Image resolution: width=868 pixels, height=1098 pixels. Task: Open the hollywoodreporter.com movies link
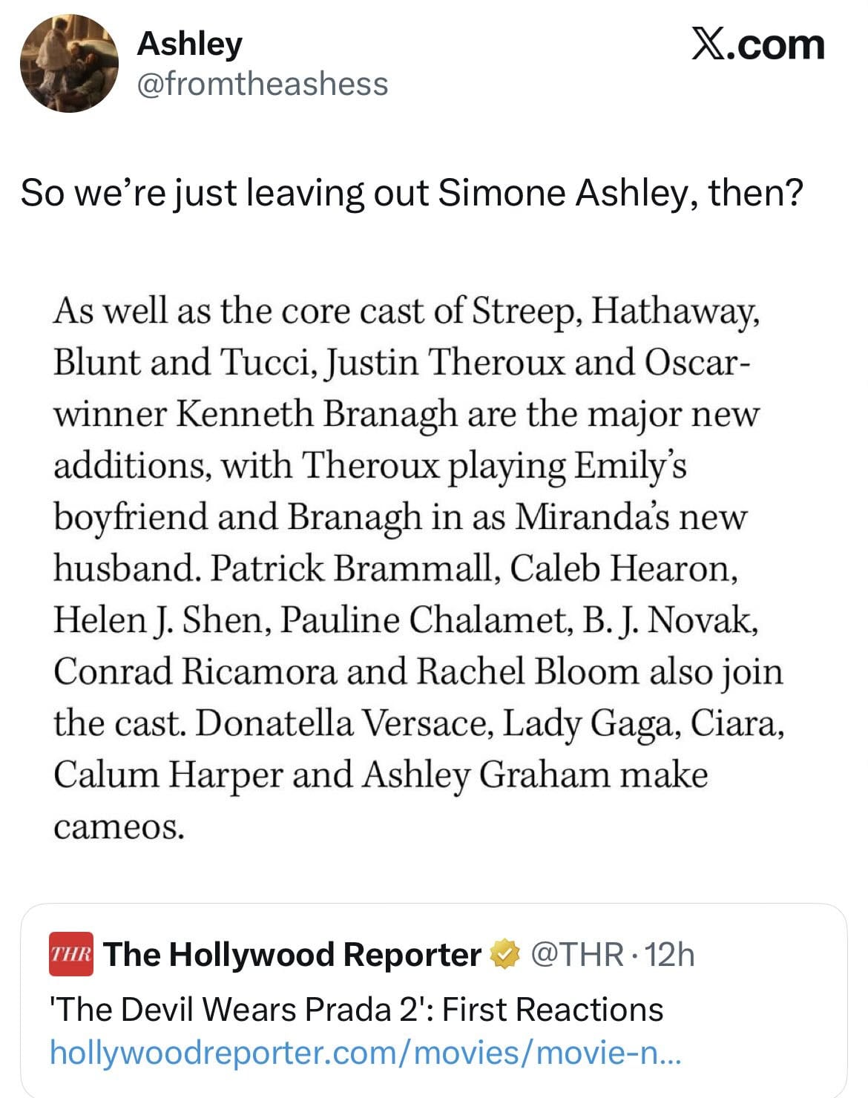[x=365, y=1053]
